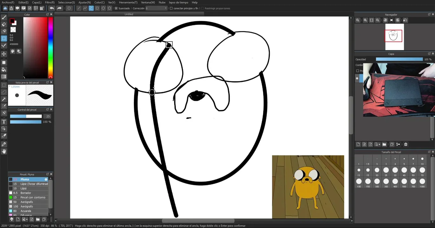Screen dimensions: 435x228
Task: Click the brush size slider in Control del pincel
Action: (26, 116)
